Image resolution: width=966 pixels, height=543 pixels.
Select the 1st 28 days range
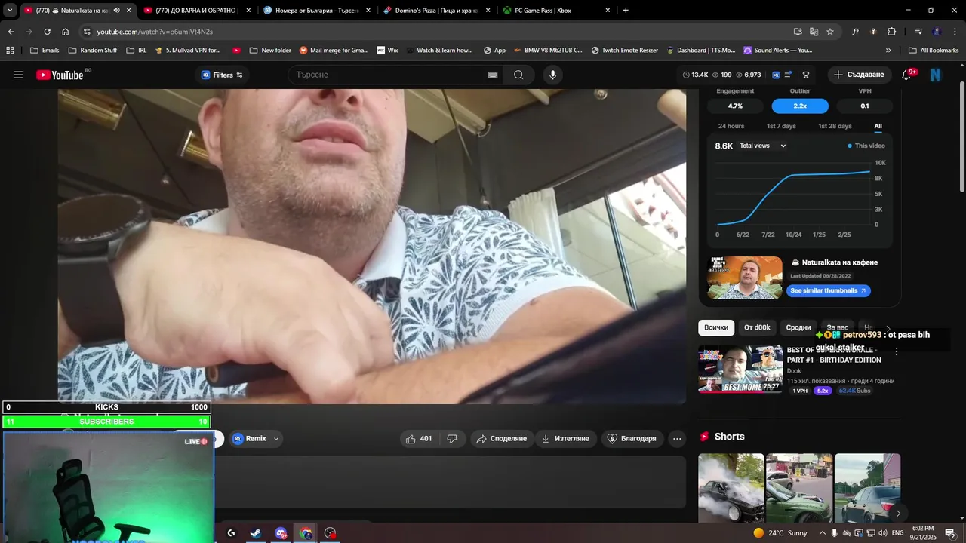(x=835, y=126)
